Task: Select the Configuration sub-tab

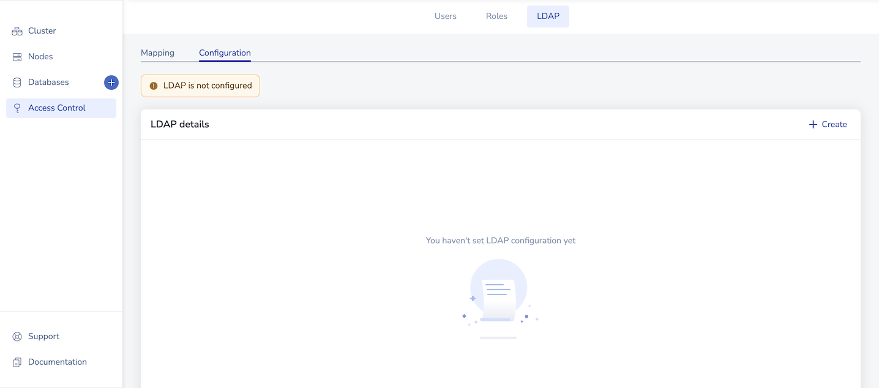Action: pos(225,53)
